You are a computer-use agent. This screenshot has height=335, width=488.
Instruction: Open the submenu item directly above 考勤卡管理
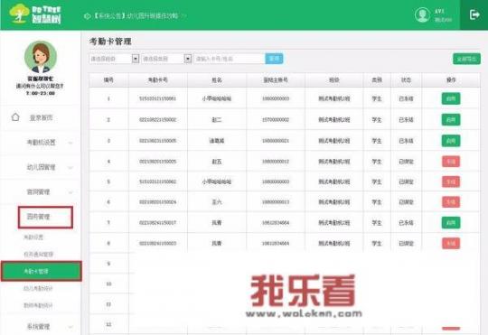[x=39, y=254]
